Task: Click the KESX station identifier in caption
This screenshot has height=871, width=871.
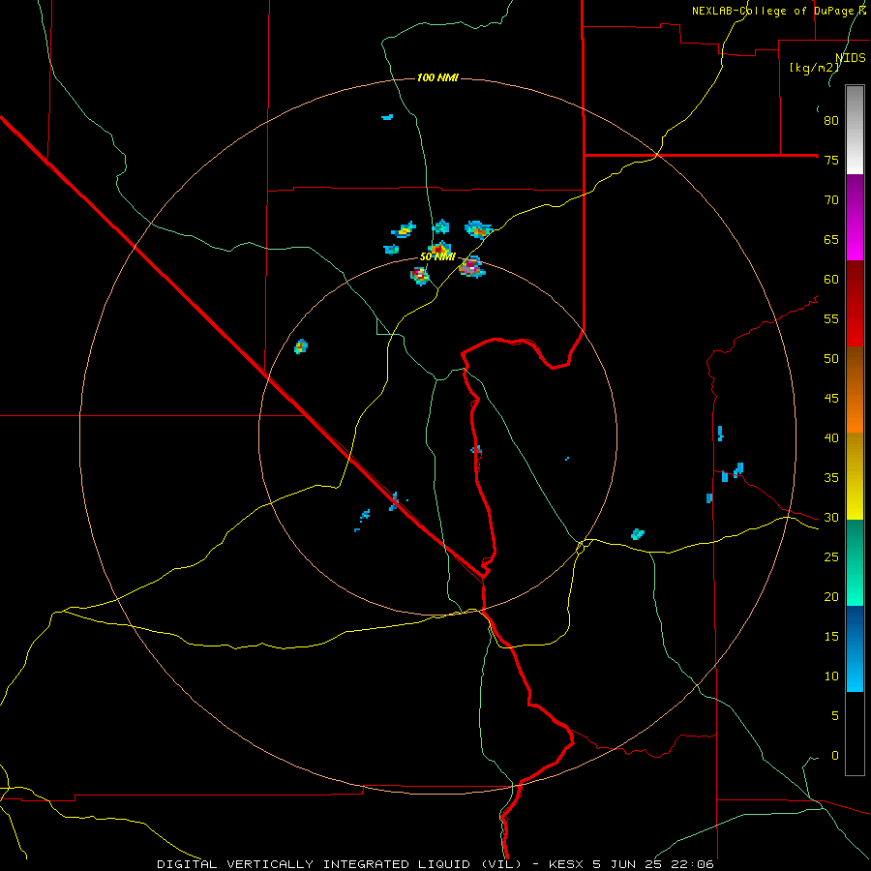Action: click(566, 864)
